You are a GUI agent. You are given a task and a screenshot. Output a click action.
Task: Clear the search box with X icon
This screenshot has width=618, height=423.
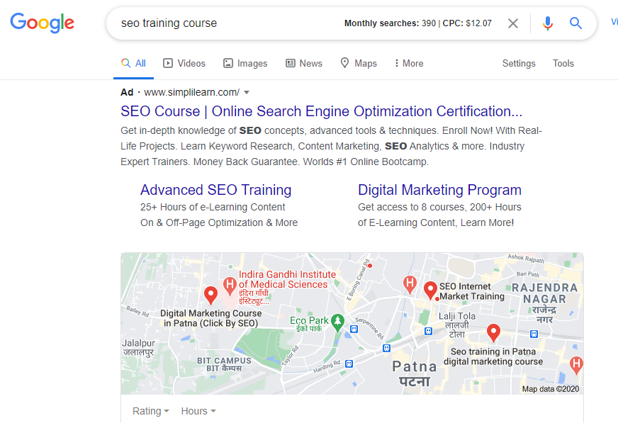pos(513,23)
